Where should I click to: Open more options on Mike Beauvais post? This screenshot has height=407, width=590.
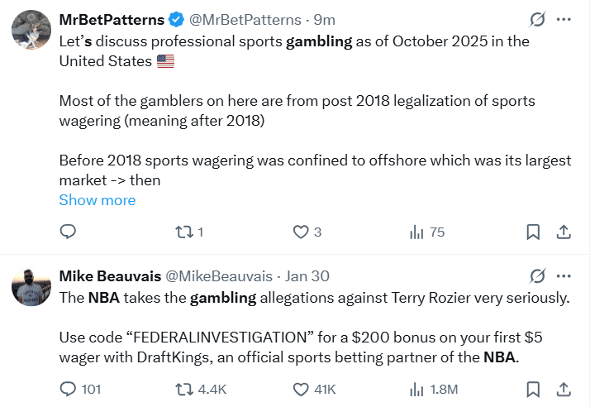coord(564,275)
